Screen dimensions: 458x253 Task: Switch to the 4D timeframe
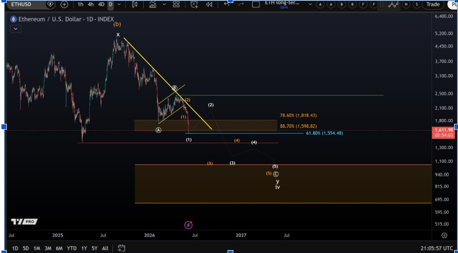point(101,4)
